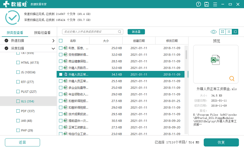Select the 按类型查看 tab

tap(15, 33)
